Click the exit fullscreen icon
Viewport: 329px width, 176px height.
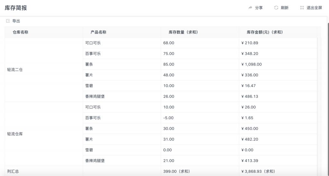click(302, 8)
